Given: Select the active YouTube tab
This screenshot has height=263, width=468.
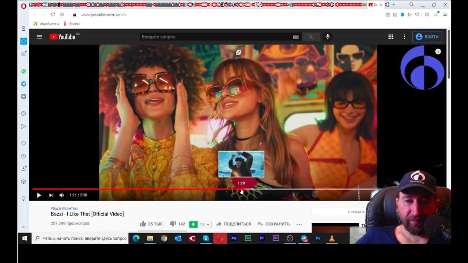Looking at the screenshot, I should coord(376,5).
